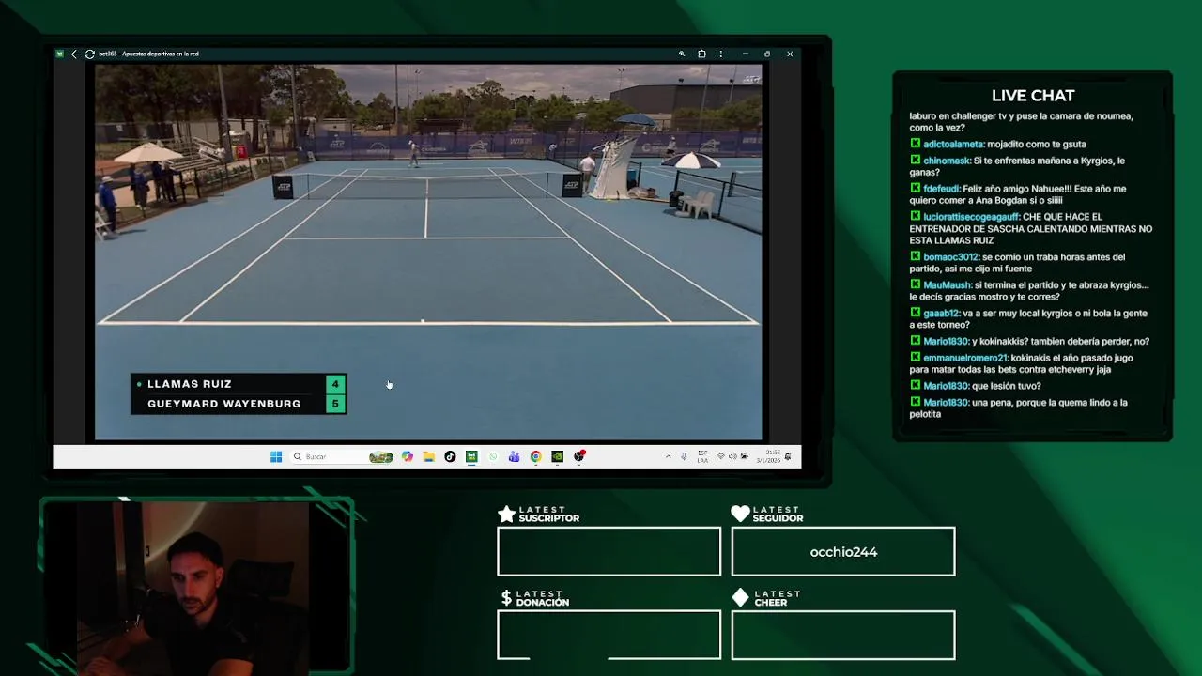
Task: Click the microphone icon in system tray
Action: point(684,456)
